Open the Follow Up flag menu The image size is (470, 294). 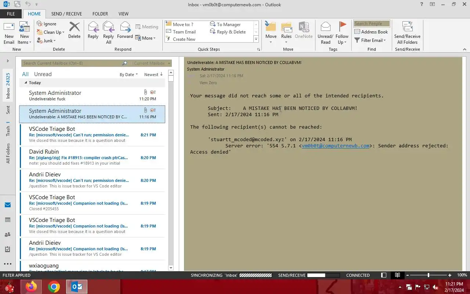342,33
